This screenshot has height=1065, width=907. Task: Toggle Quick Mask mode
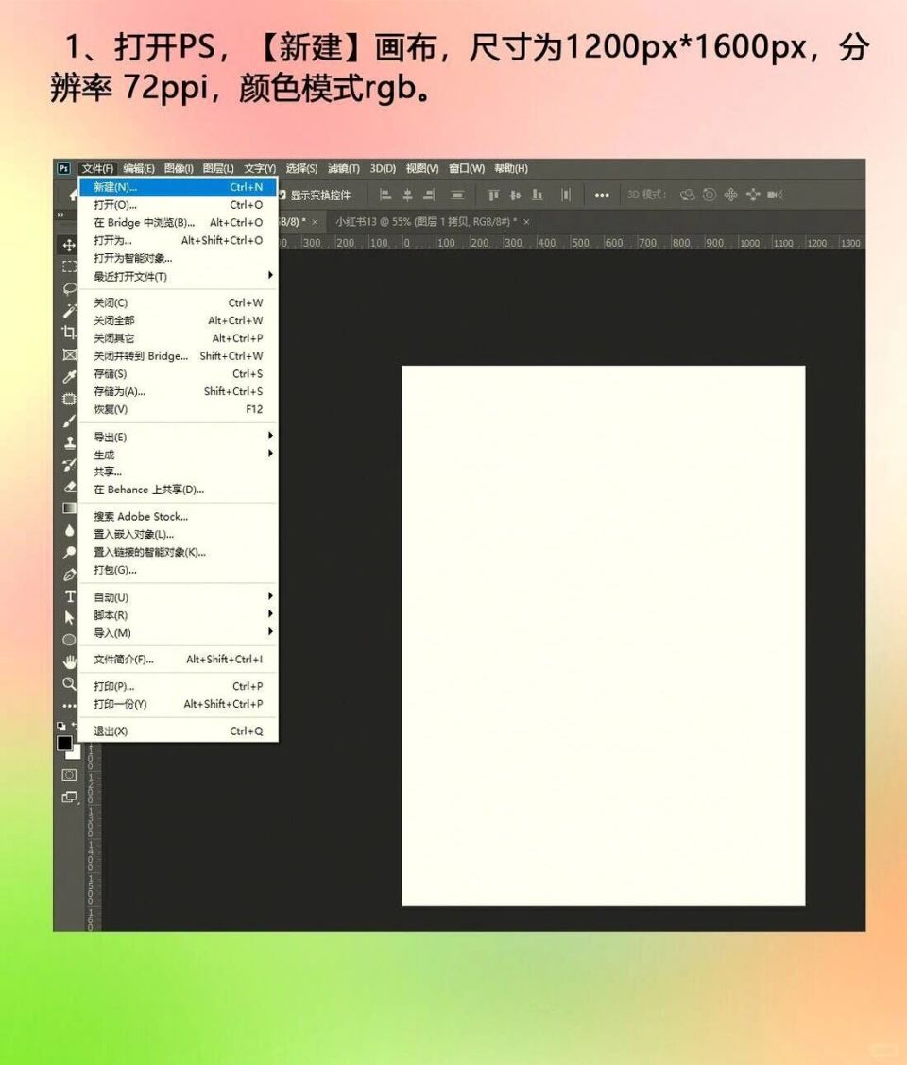(67, 774)
